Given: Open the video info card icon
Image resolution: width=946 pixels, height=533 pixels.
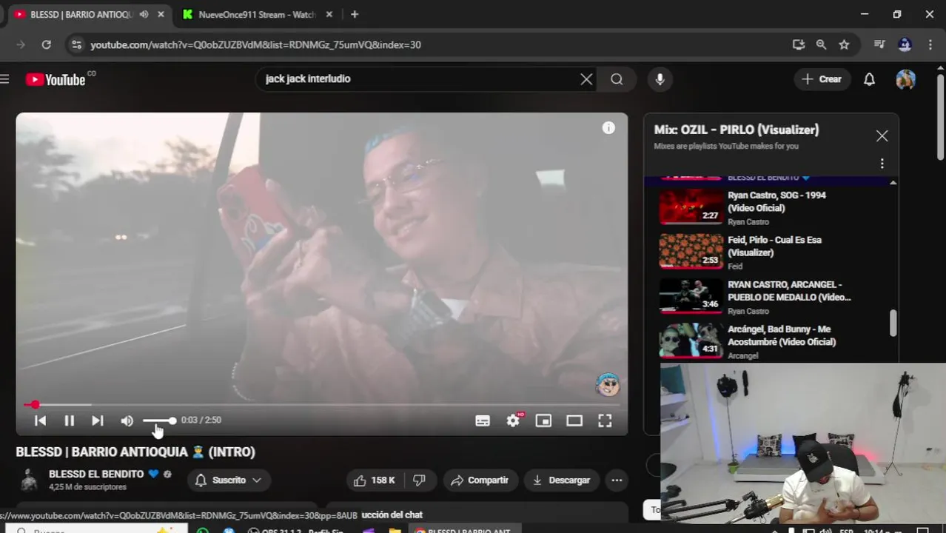Looking at the screenshot, I should [608, 128].
